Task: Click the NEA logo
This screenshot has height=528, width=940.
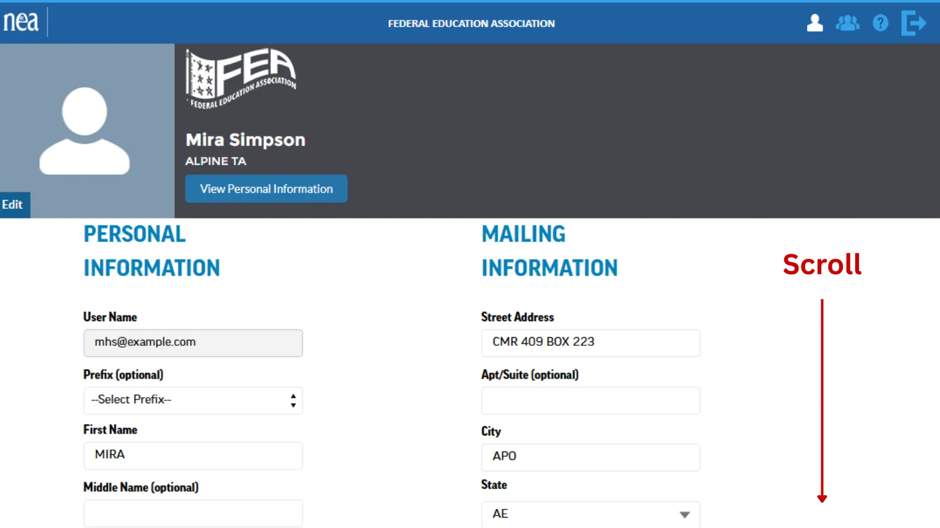Action: pyautogui.click(x=20, y=22)
